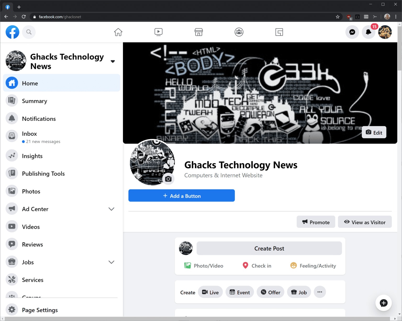This screenshot has width=402, height=321.
Task: Open Publishing Tools
Action: pyautogui.click(x=43, y=173)
